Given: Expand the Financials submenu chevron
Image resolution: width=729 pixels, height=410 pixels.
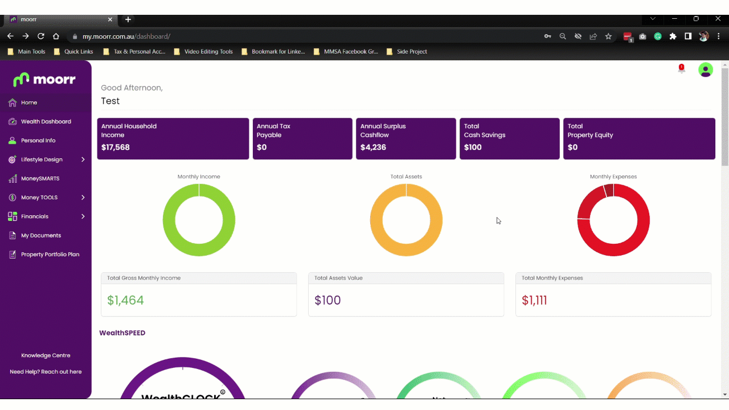Looking at the screenshot, I should tap(83, 216).
